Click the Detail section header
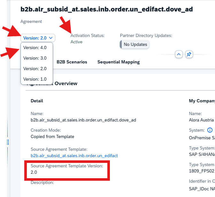 coord(37,101)
